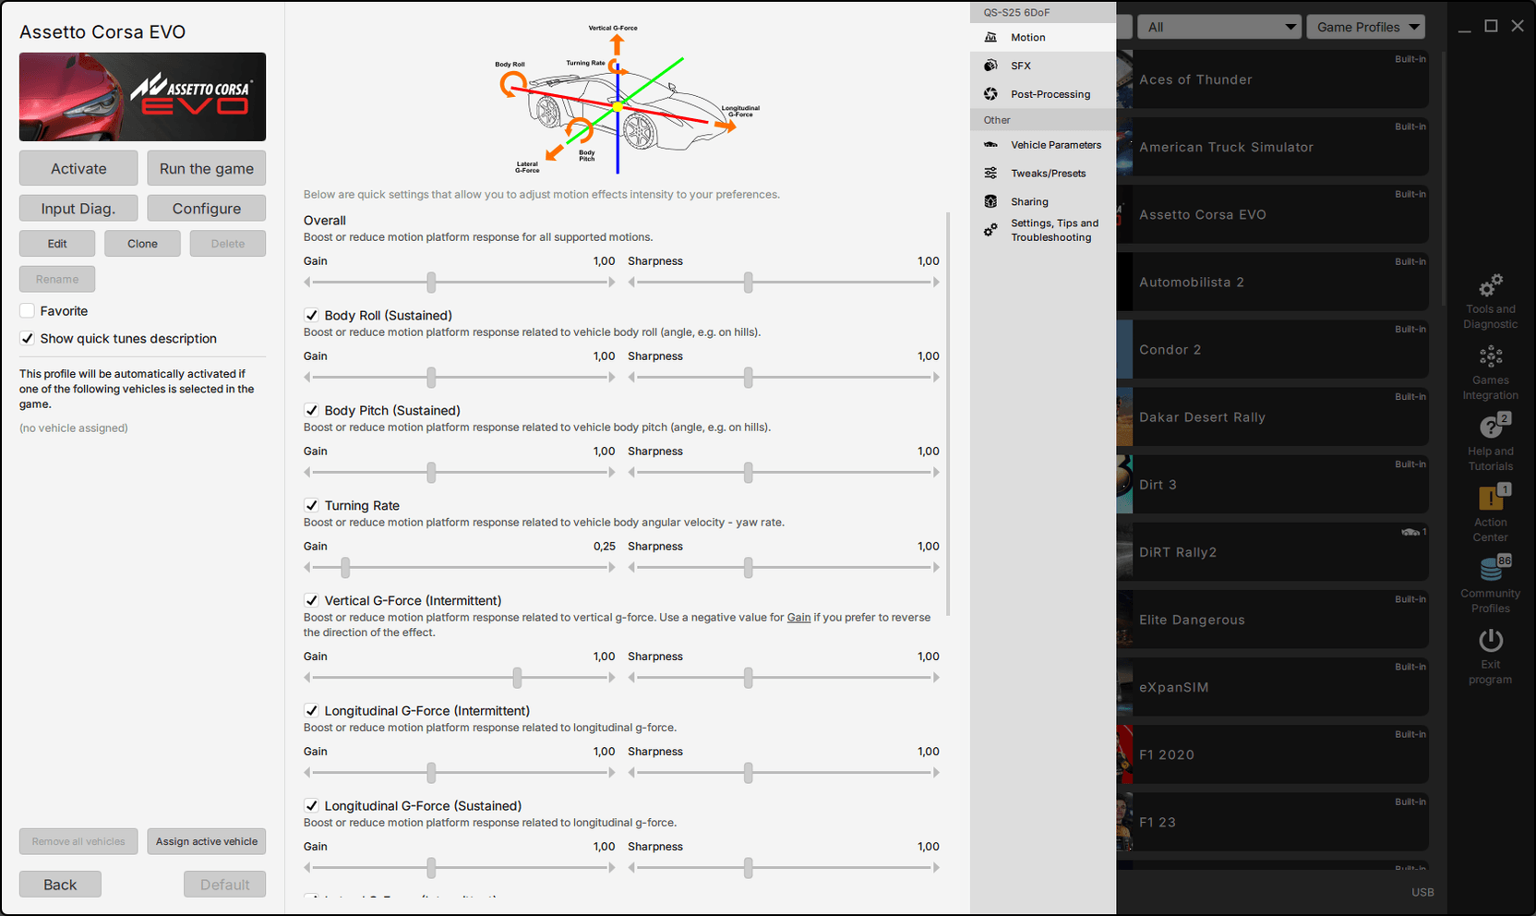Open the Game Profiles dropdown
This screenshot has height=916, width=1536.
1366,27
